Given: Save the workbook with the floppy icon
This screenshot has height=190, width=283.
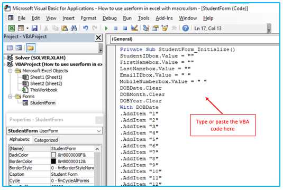Looking at the screenshot, I should (34, 28).
